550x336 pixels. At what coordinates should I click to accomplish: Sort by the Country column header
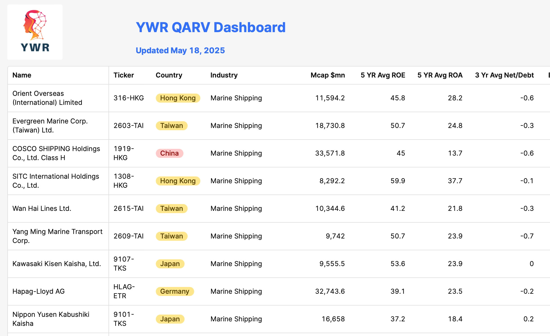click(x=169, y=75)
